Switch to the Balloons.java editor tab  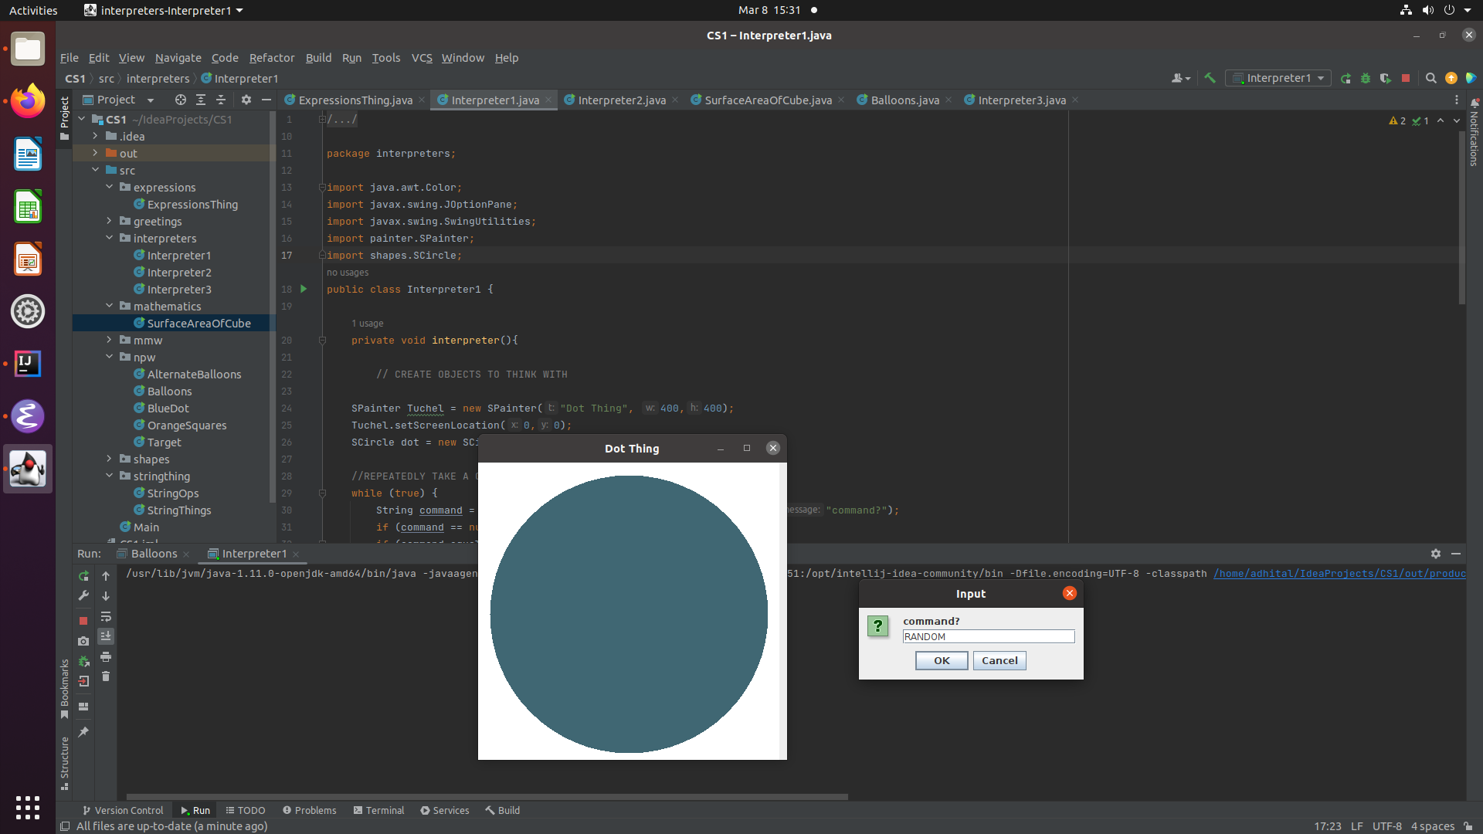[x=904, y=100]
